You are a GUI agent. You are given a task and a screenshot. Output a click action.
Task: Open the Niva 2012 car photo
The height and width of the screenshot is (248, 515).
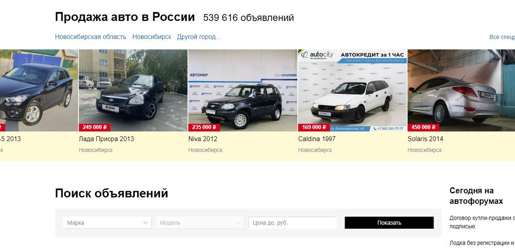tap(242, 90)
